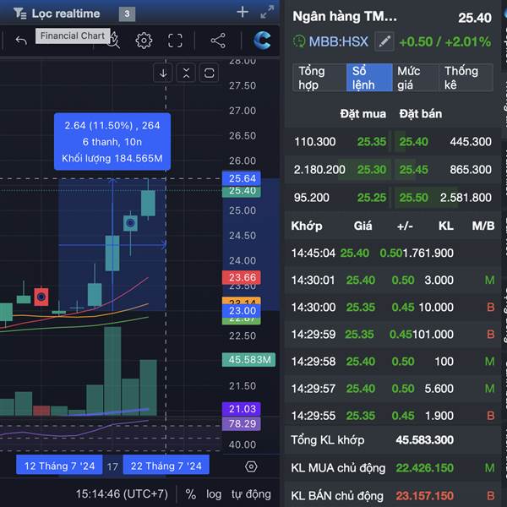
Task: Click the blue C logo icon
Action: 262,41
